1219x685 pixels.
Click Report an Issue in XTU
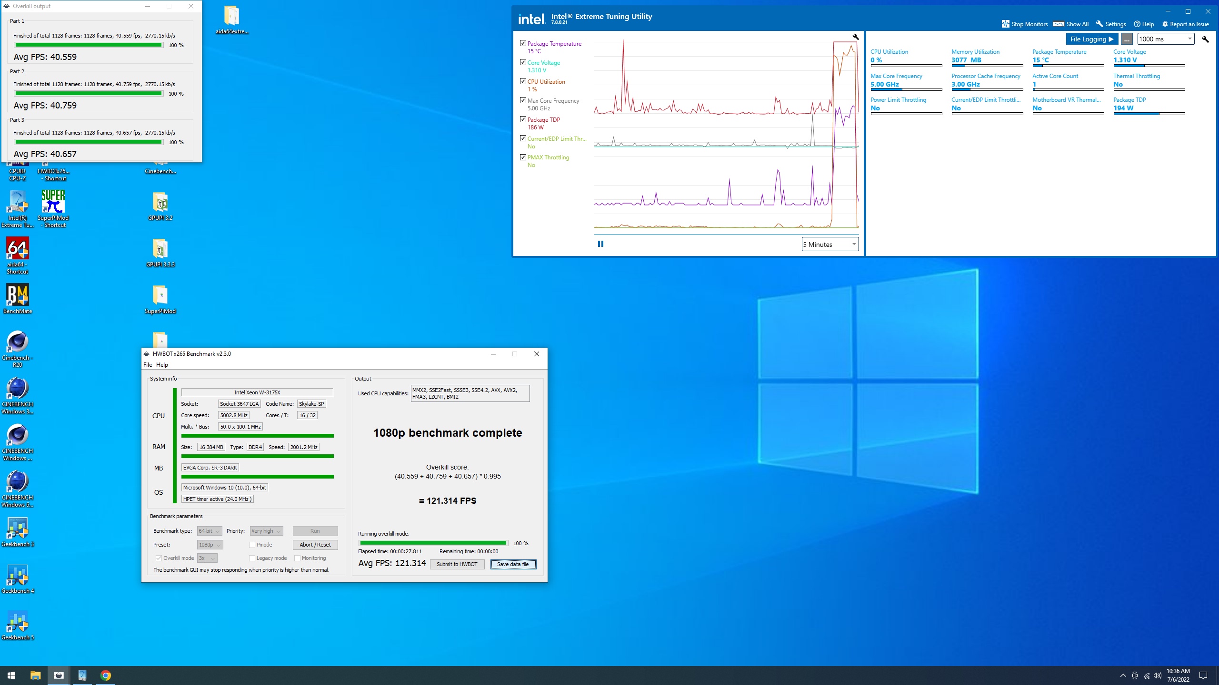coord(1185,24)
